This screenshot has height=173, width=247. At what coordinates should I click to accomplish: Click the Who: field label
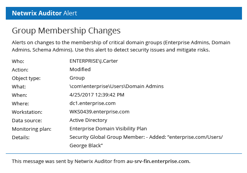coord(18,62)
